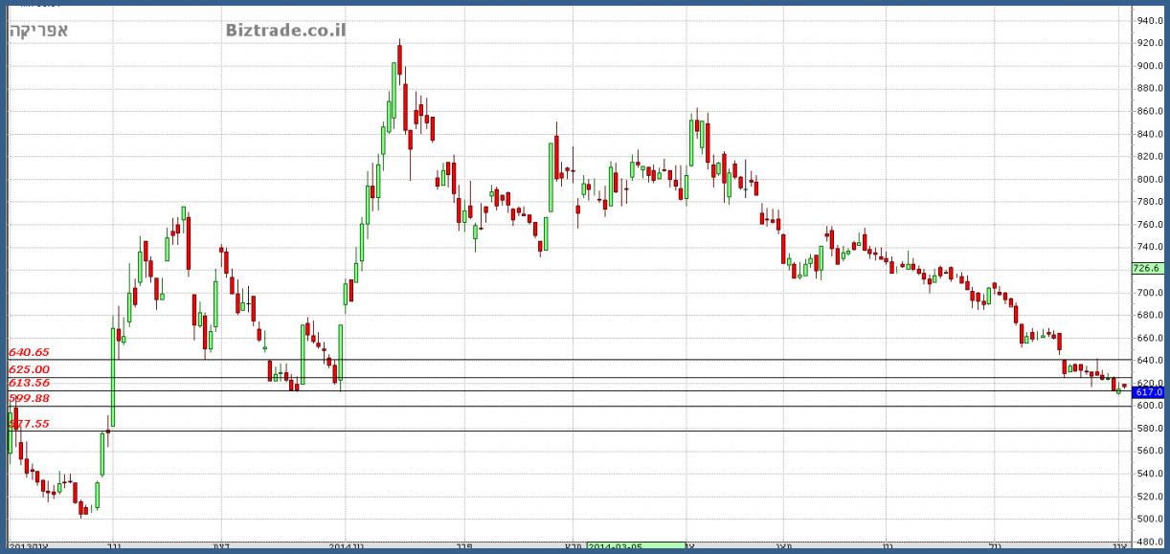The image size is (1170, 554).
Task: Click the 2014 year label on time axis
Action: (x=345, y=546)
